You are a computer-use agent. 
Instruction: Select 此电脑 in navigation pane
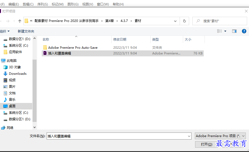pyautogui.click(x=12, y=60)
